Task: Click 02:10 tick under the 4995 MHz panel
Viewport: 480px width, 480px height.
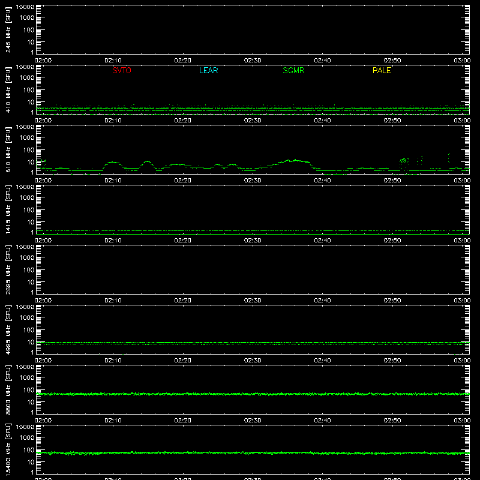Action: 113,361
